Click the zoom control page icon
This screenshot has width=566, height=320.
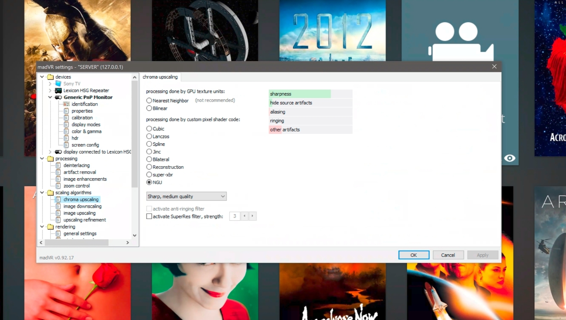[x=58, y=186]
